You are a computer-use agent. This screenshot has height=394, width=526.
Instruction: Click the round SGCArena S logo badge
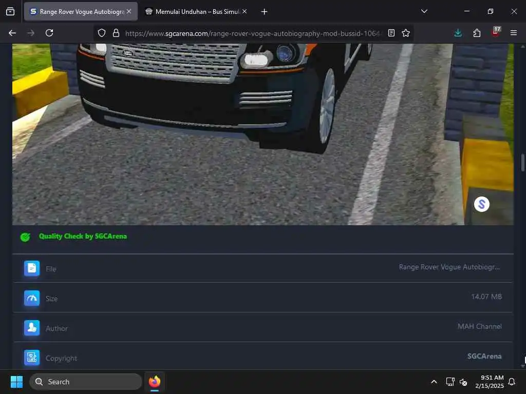(x=482, y=204)
